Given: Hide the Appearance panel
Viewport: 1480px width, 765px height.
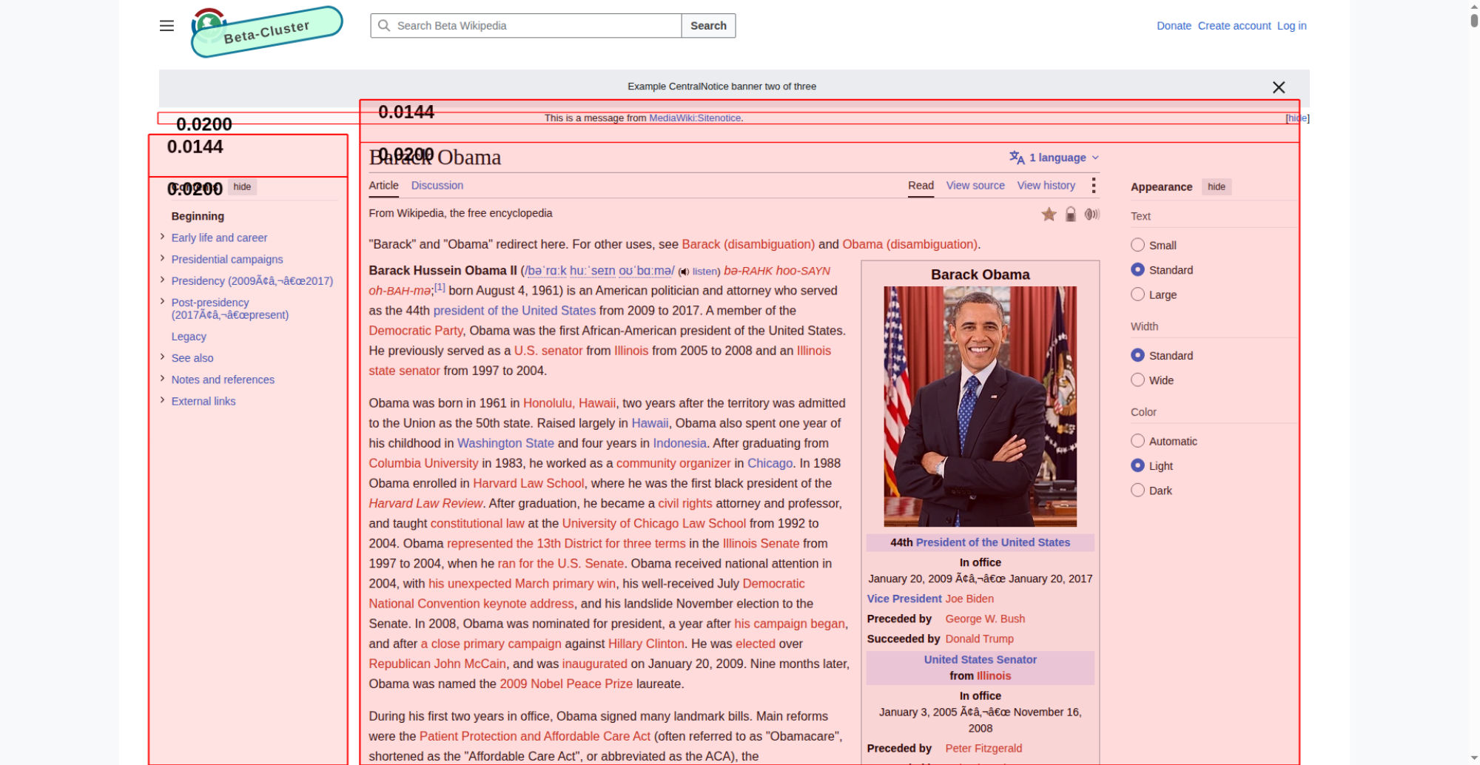Looking at the screenshot, I should pos(1217,187).
